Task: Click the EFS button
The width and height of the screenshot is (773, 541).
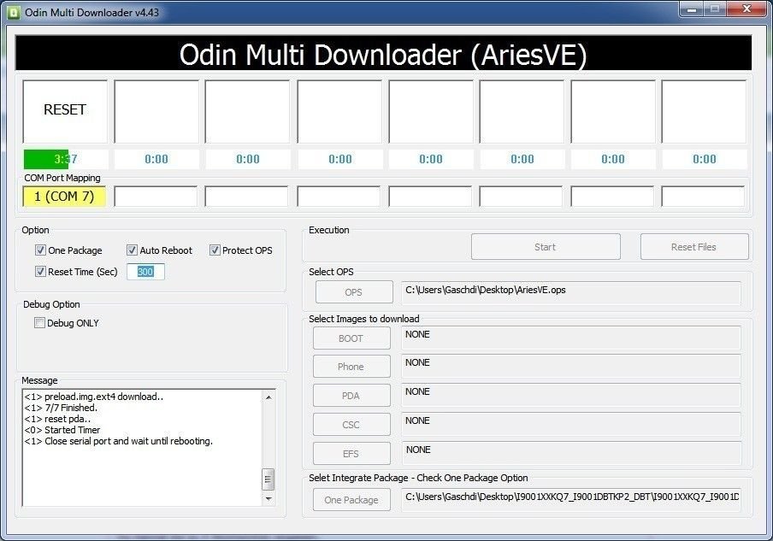Action: 351,454
